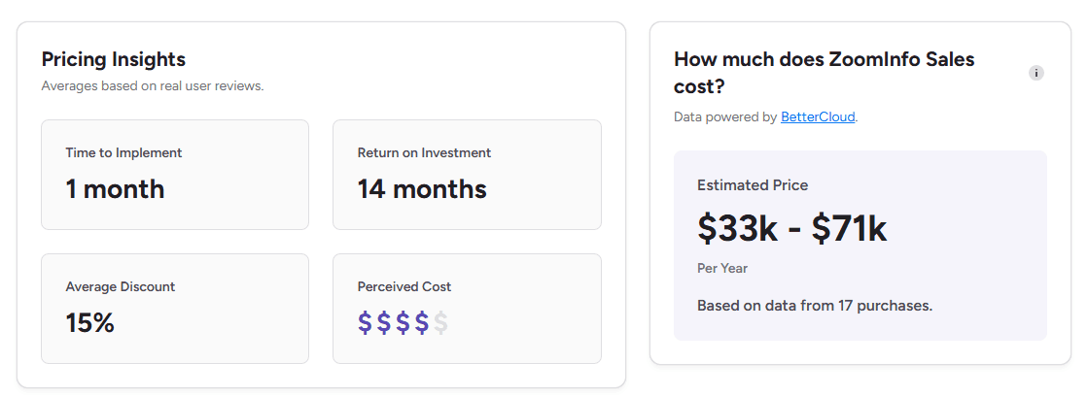Click the "How much does ZoomInfo Sales cost?" heading
Screen dimensions: 1088x396
tap(824, 72)
